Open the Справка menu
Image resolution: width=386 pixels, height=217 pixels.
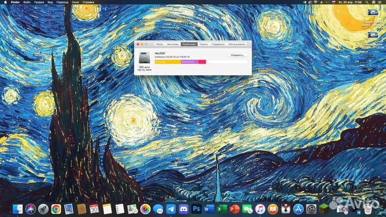coord(88,3)
